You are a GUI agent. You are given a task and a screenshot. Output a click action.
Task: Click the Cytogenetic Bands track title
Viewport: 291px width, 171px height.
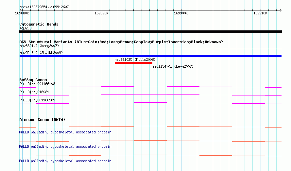click(39, 24)
